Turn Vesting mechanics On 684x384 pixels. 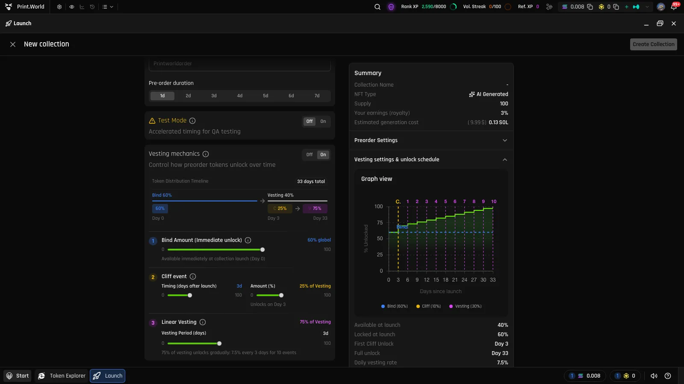click(x=323, y=155)
